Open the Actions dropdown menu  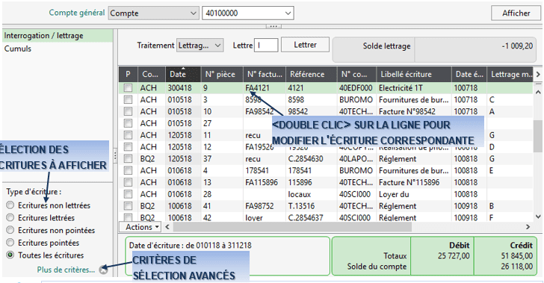click(140, 227)
